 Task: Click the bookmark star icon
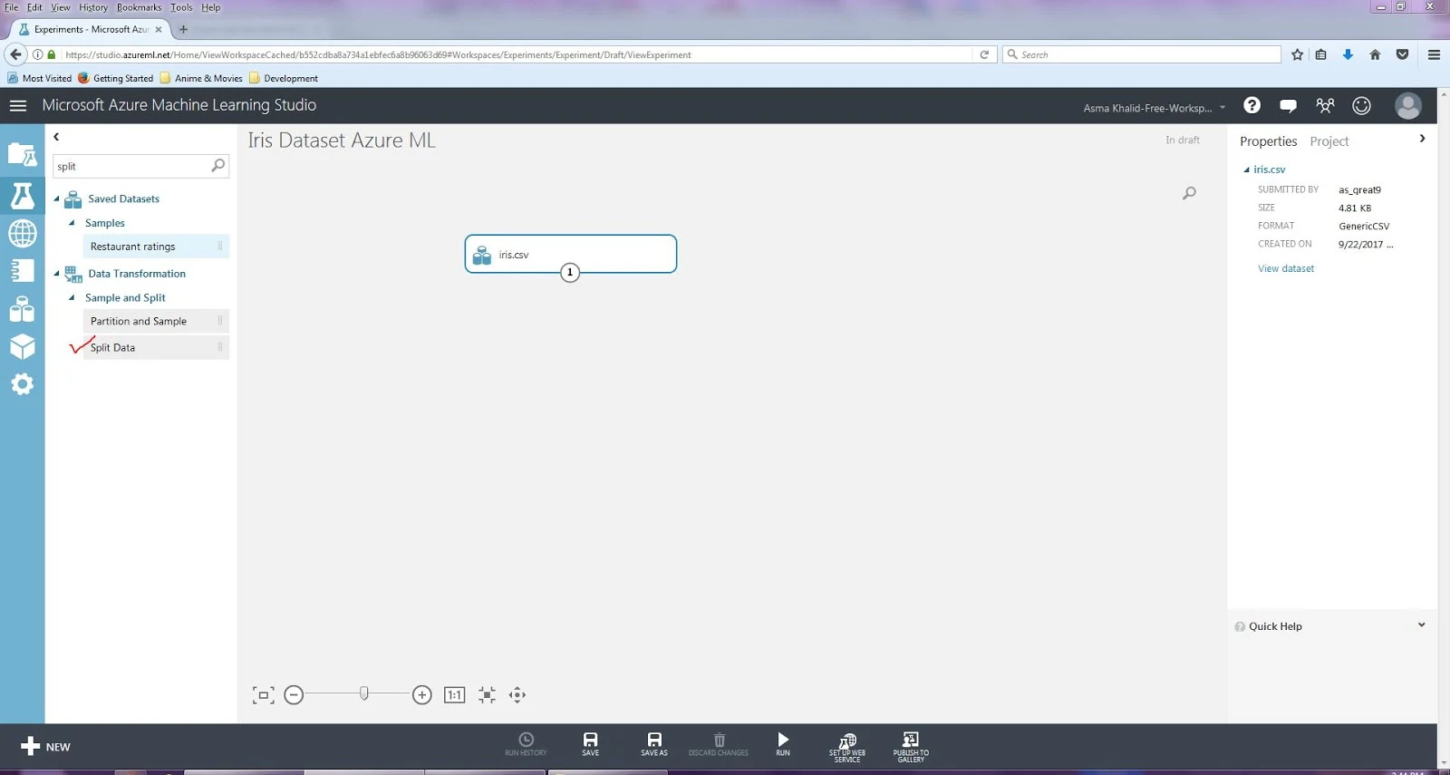(1297, 54)
